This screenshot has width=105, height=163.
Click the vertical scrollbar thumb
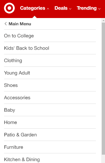coord(103,89)
